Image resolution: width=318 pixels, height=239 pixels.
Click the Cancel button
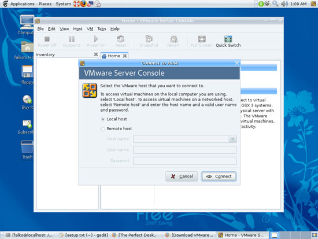coord(182,177)
